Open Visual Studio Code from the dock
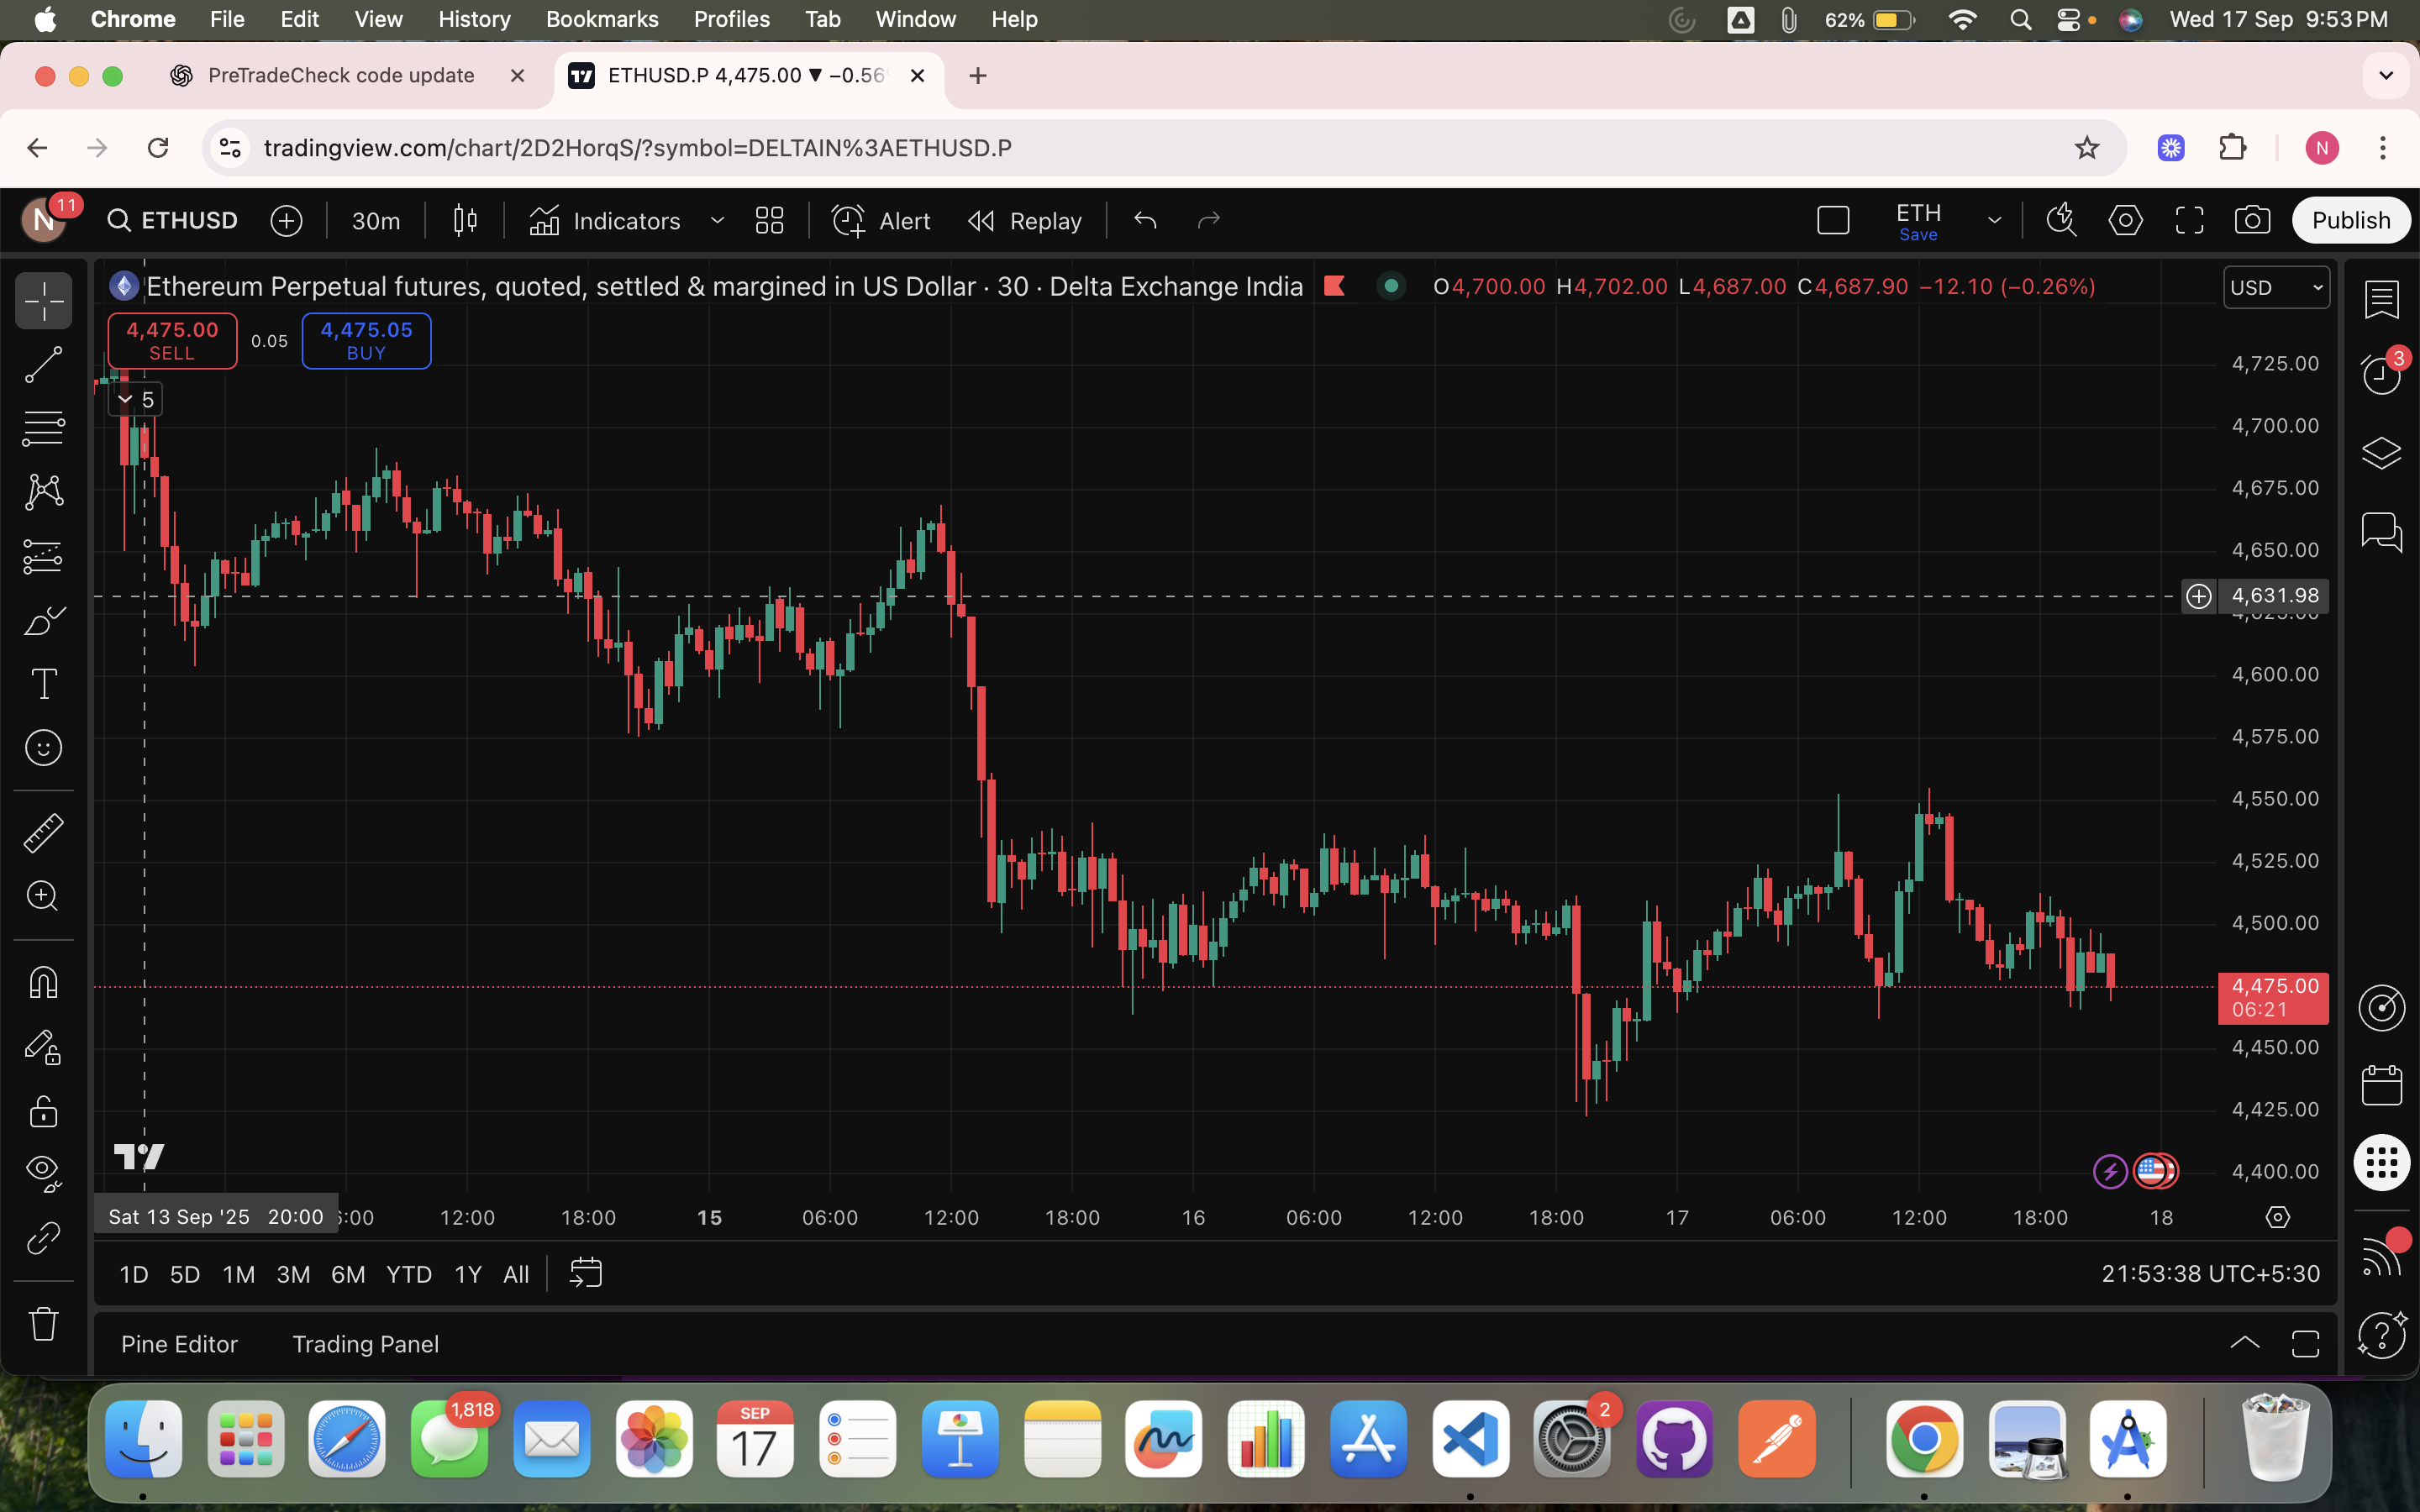The width and height of the screenshot is (2420, 1512). 1470,1440
